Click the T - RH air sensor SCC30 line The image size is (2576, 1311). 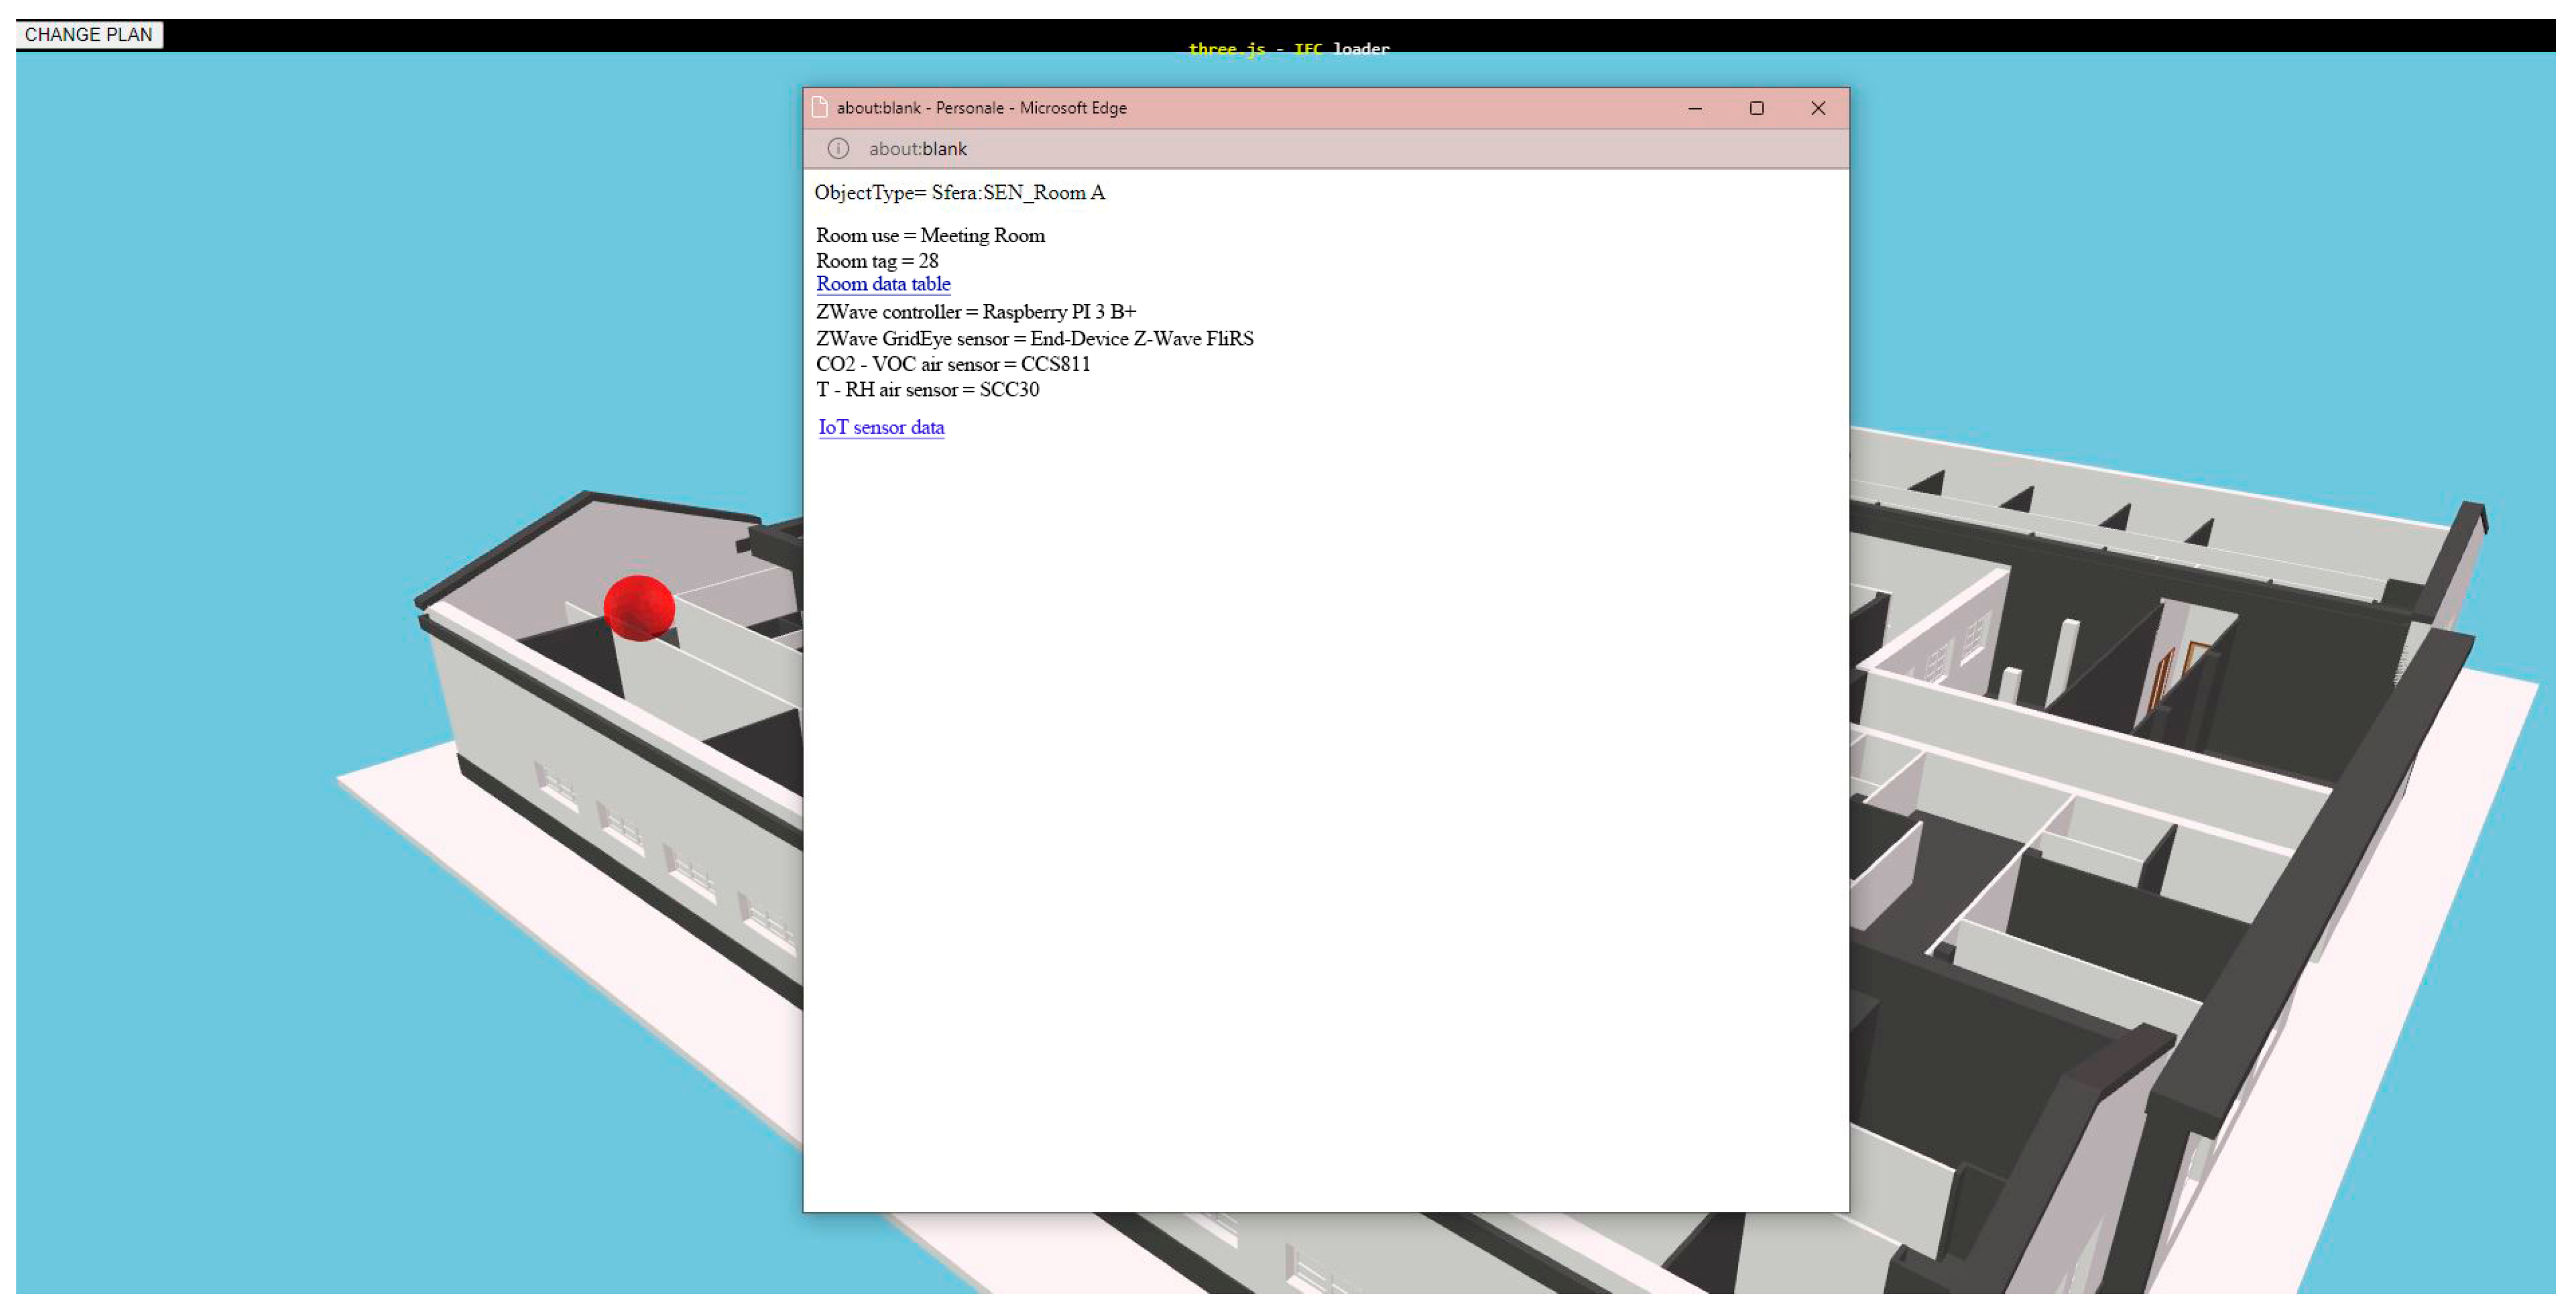927,390
